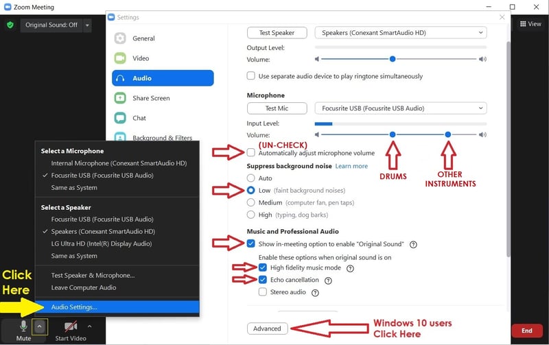549x345 pixels.
Task: Choose Internal Microphone (Conexant SmartAudio HD)
Action: point(119,163)
